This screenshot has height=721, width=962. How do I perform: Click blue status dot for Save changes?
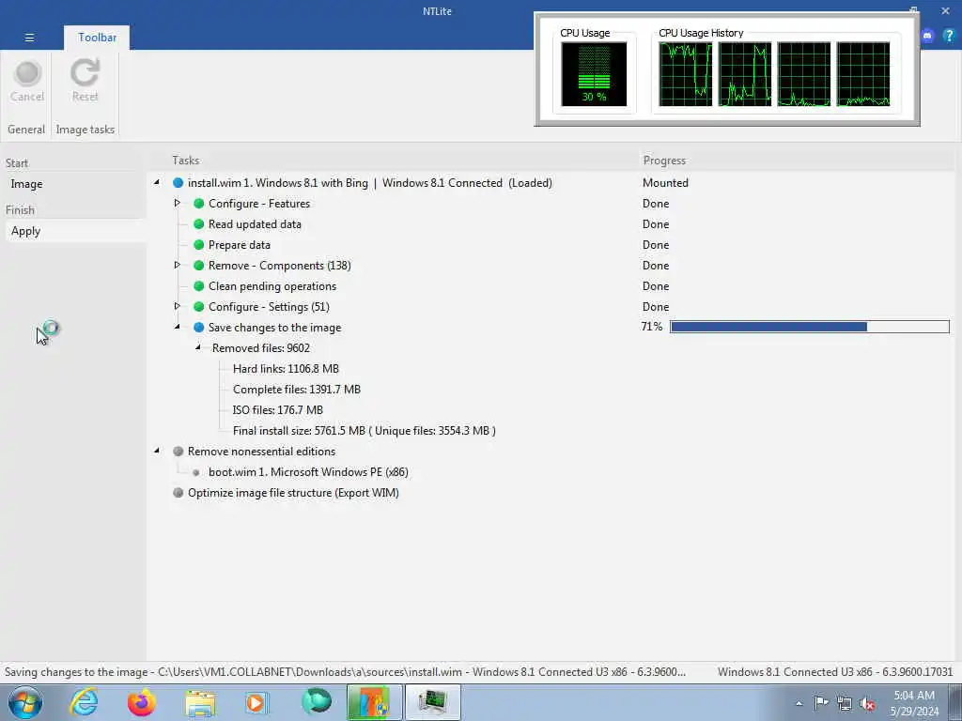pyautogui.click(x=199, y=328)
